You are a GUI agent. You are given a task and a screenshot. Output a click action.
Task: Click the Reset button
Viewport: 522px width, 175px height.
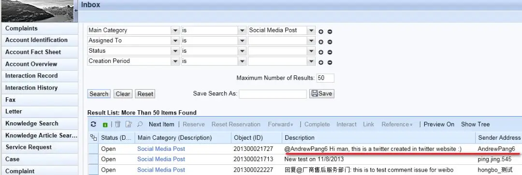(x=145, y=94)
